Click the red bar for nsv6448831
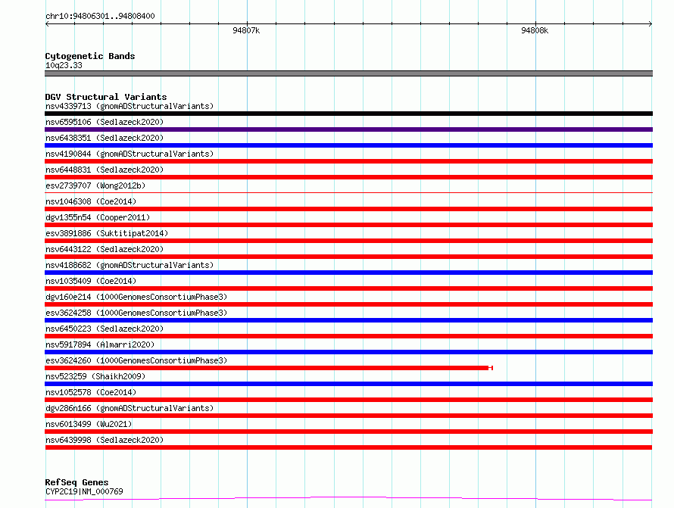The width and height of the screenshot is (674, 508). click(x=348, y=177)
